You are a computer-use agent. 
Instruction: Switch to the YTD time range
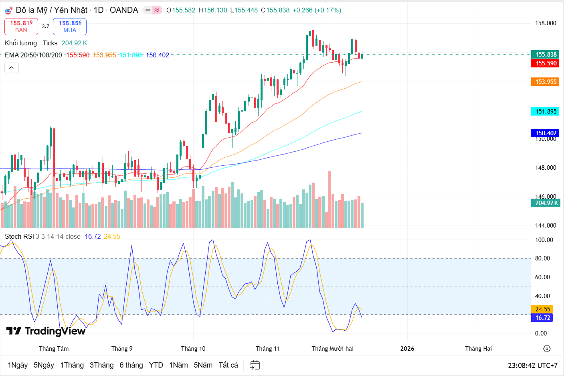pyautogui.click(x=156, y=365)
